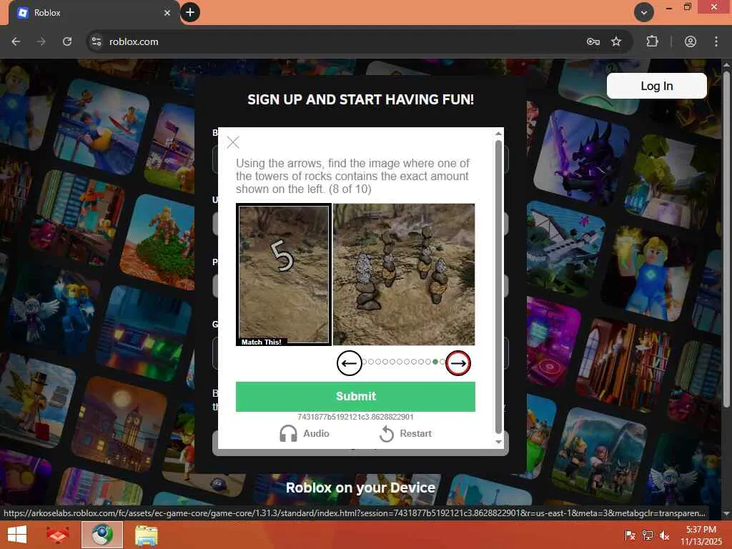Open the saved passwords key icon
The width and height of the screenshot is (732, 549).
[x=593, y=41]
